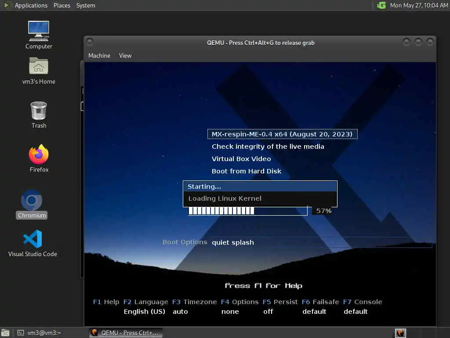Click F7 Console option
Image resolution: width=450 pixels, height=338 pixels.
pyautogui.click(x=363, y=302)
